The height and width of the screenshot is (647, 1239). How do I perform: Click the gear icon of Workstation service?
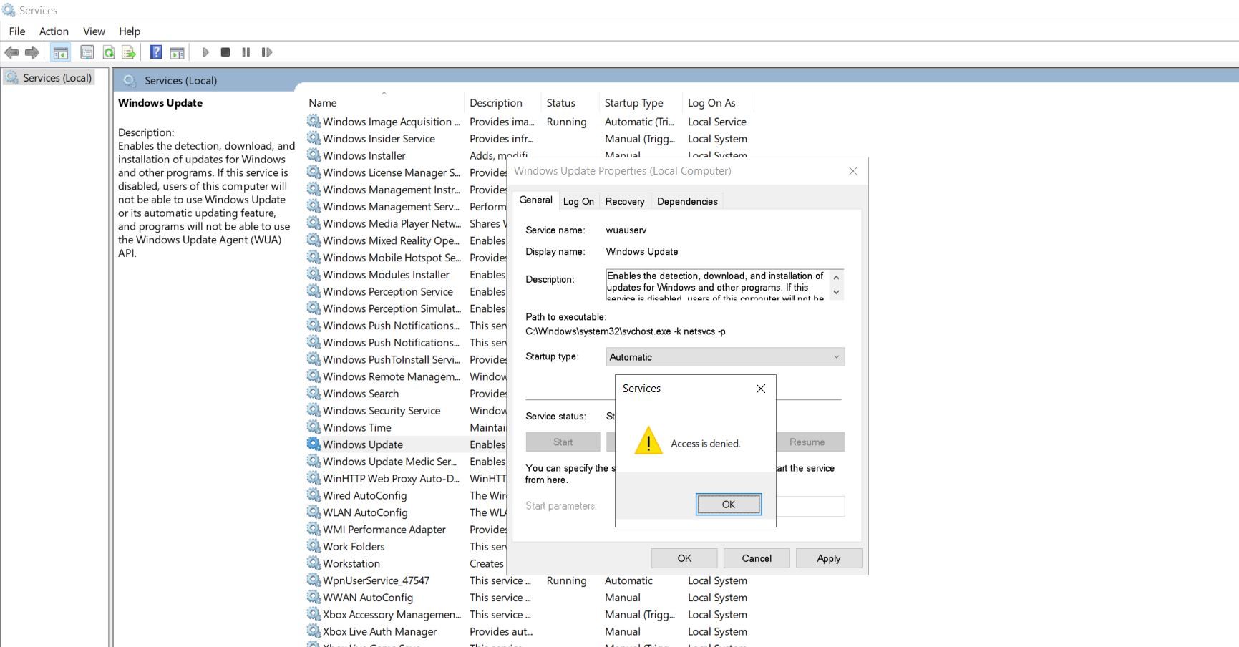tap(314, 563)
